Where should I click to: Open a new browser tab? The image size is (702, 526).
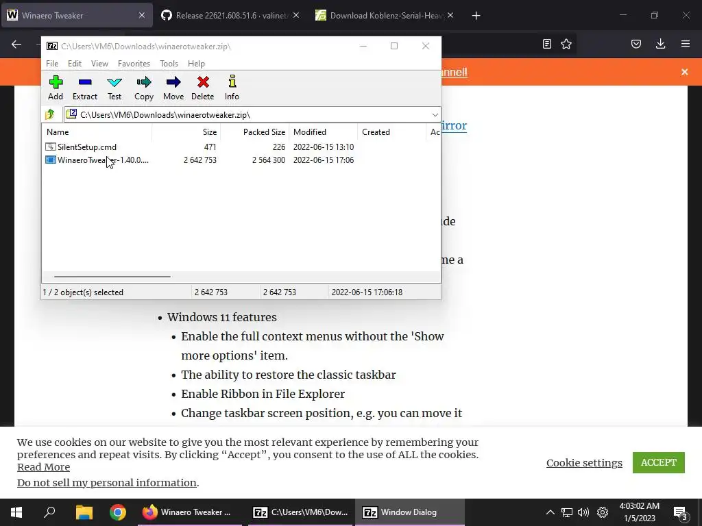point(476,16)
